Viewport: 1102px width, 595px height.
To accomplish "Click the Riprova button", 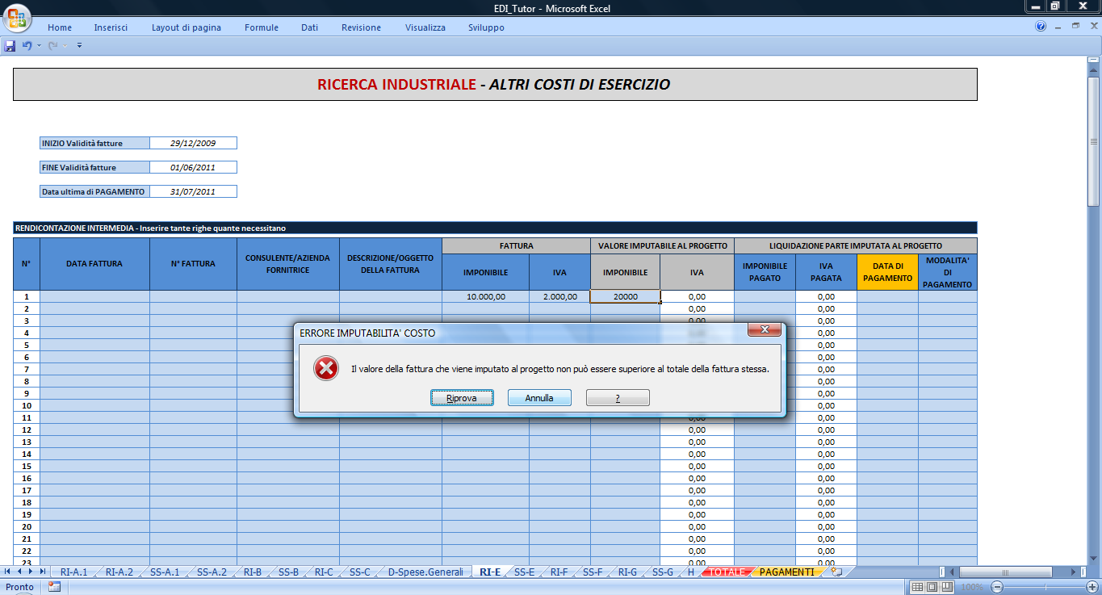I will tap(462, 398).
